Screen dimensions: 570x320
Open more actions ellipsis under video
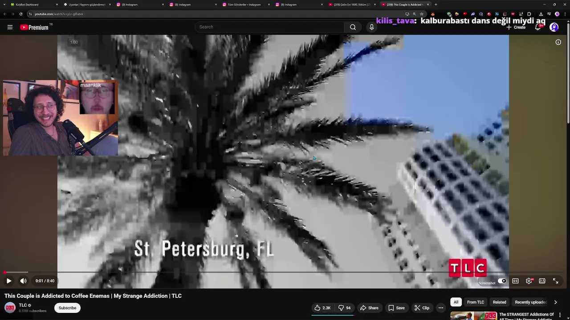(x=440, y=308)
